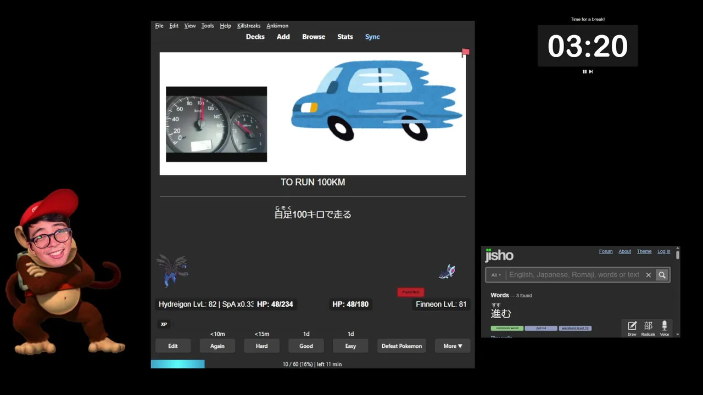Click the 'TO RUN 100KM' card text
The width and height of the screenshot is (703, 395).
click(x=313, y=182)
